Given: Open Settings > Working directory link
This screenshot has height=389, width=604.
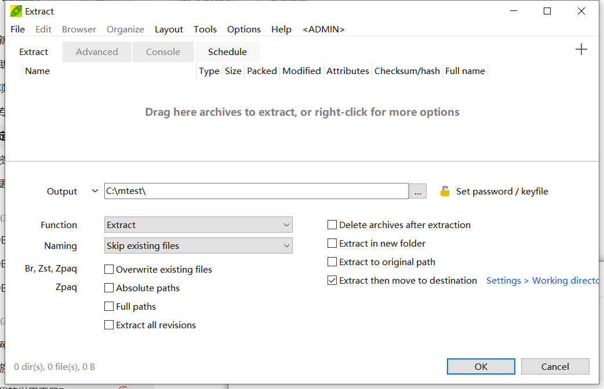Looking at the screenshot, I should coord(543,281).
